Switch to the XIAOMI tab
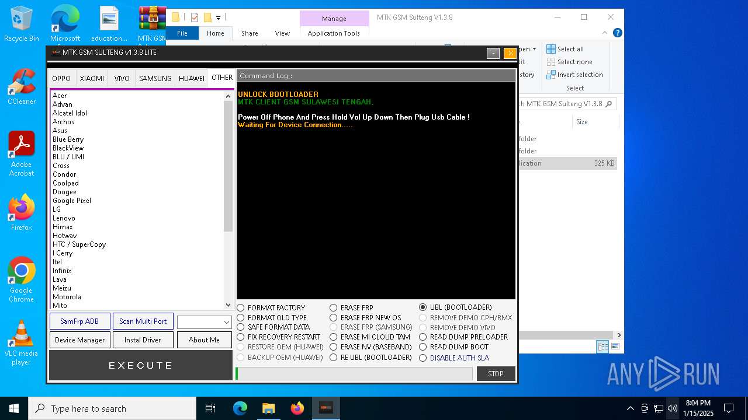 (x=92, y=78)
